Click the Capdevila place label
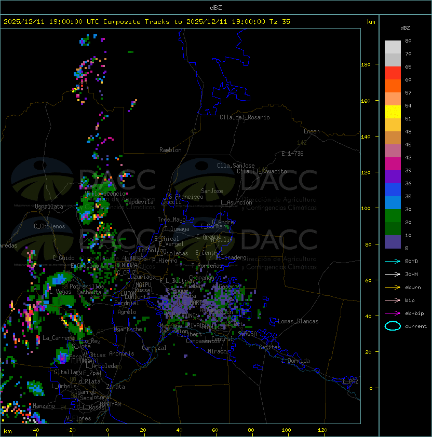The image size is (432, 437). 139,202
